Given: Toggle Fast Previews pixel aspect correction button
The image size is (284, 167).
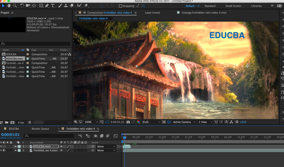Looking at the screenshot, I should [x=221, y=122].
